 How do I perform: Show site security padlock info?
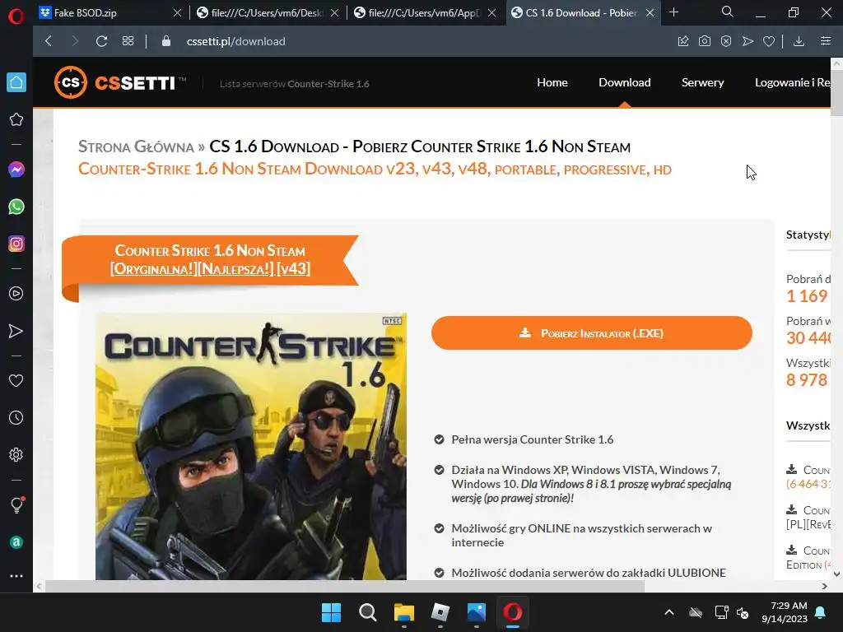[166, 41]
